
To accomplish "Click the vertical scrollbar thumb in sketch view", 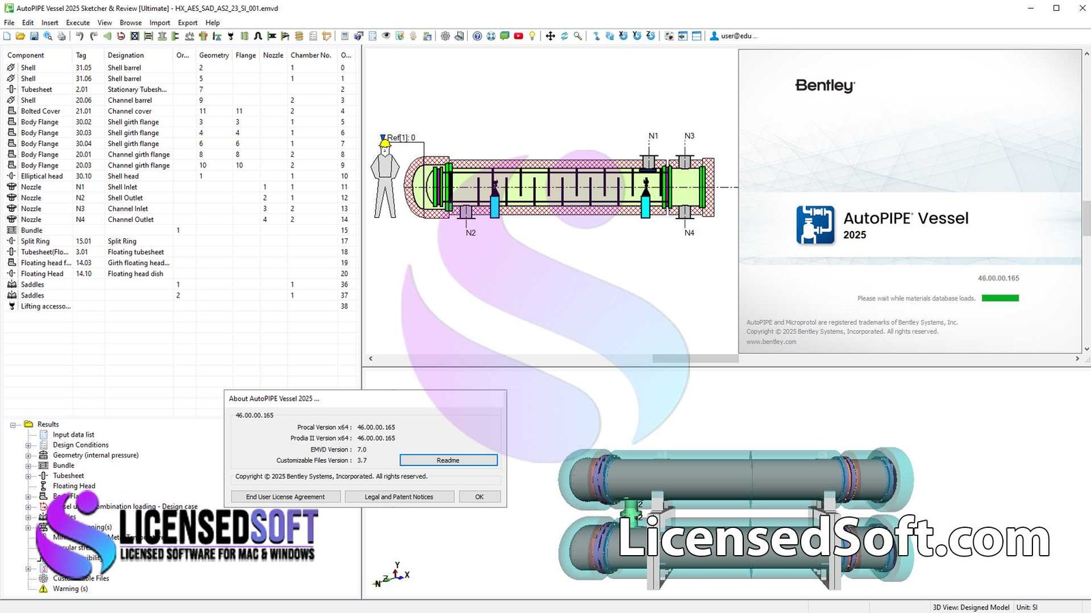I will [x=1086, y=219].
